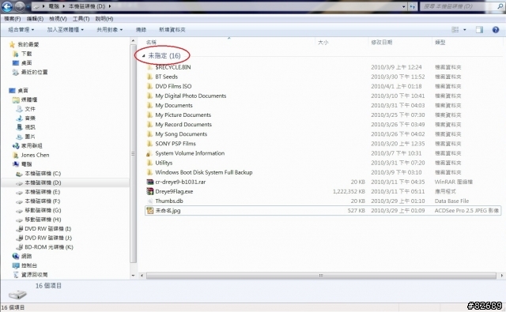Screen dimensions: 506x312
Task: Open the 檢視(V) menu
Action: tap(58, 19)
